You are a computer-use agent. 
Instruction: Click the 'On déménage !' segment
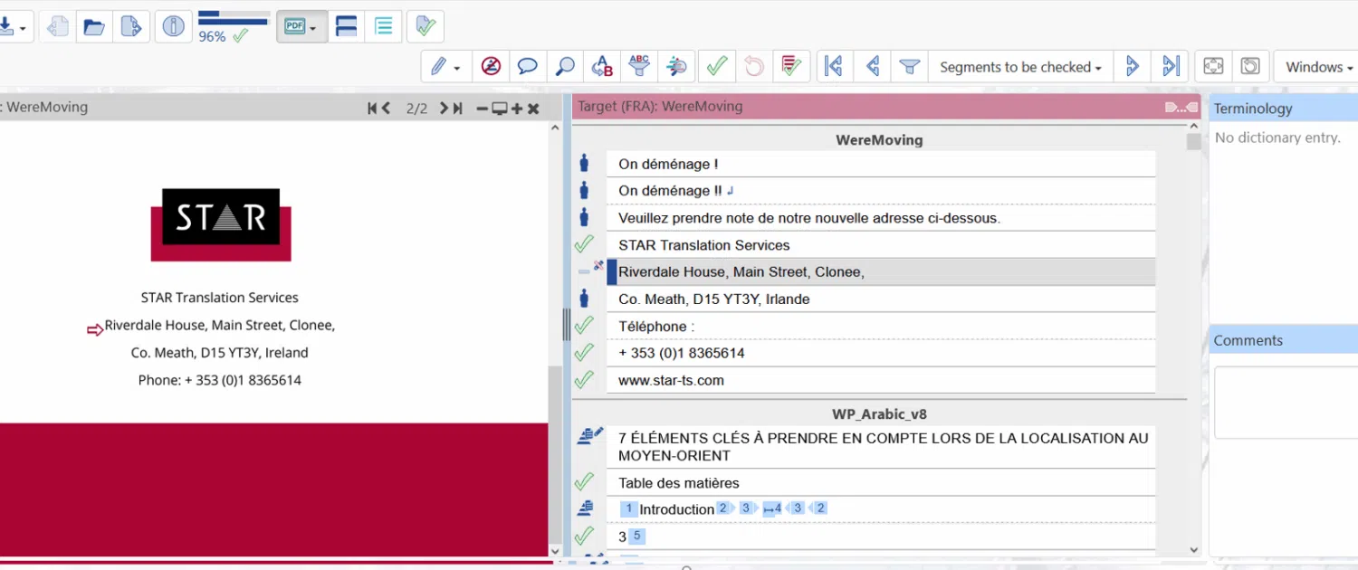pyautogui.click(x=881, y=164)
